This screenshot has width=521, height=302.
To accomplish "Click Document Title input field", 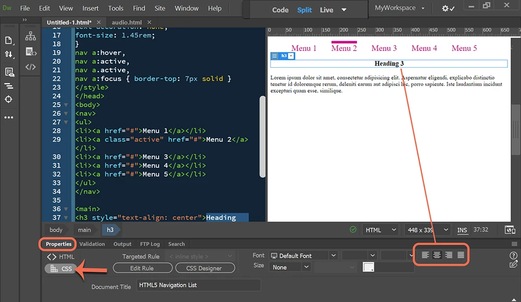I will click(199, 285).
